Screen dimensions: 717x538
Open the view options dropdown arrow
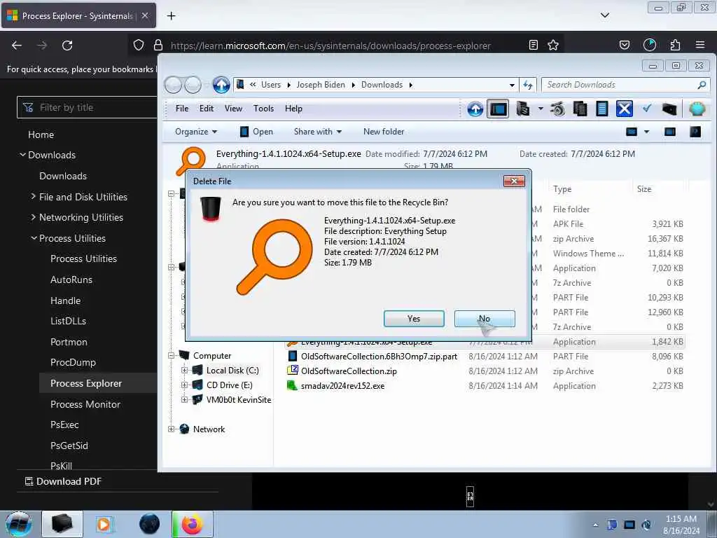tap(646, 132)
